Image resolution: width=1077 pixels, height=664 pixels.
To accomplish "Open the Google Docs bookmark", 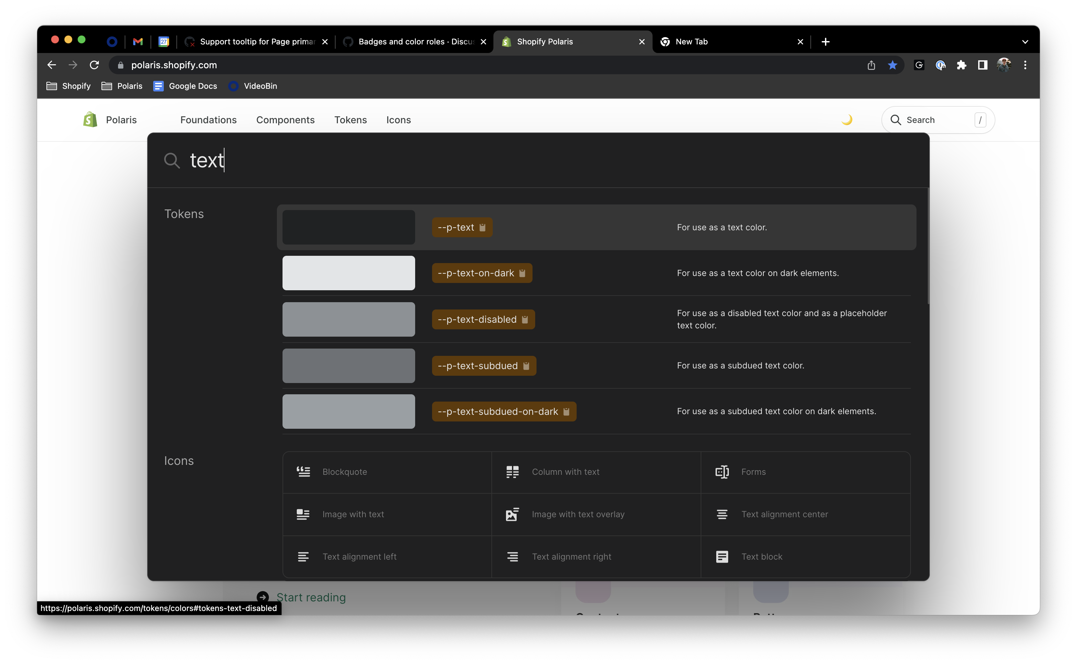I will 185,85.
